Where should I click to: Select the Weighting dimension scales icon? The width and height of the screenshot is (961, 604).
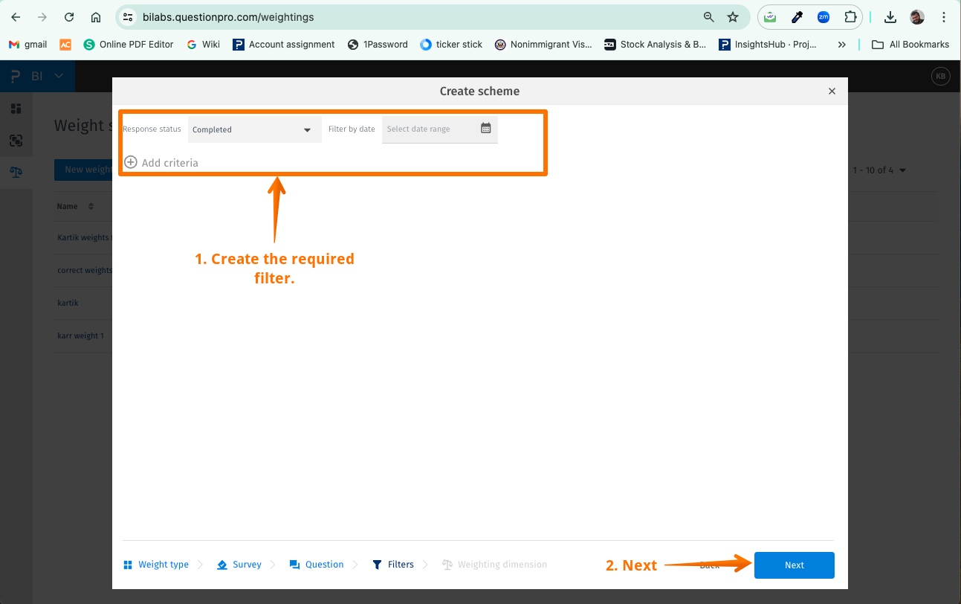447,564
